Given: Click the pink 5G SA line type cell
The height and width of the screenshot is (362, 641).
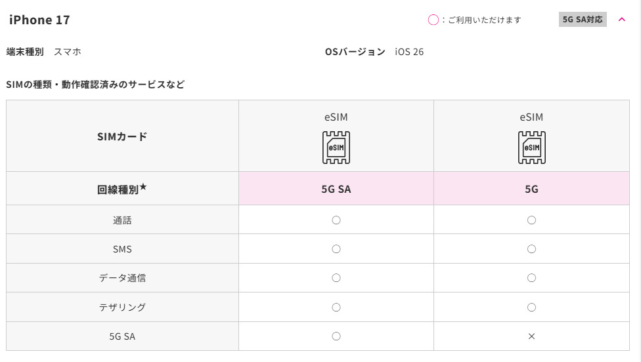Looking at the screenshot, I should [336, 189].
